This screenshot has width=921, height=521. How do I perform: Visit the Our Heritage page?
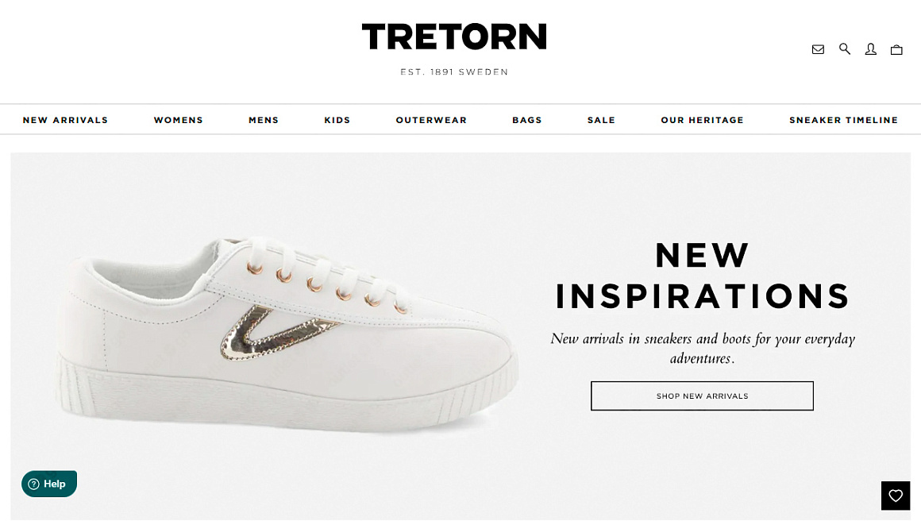pos(702,120)
